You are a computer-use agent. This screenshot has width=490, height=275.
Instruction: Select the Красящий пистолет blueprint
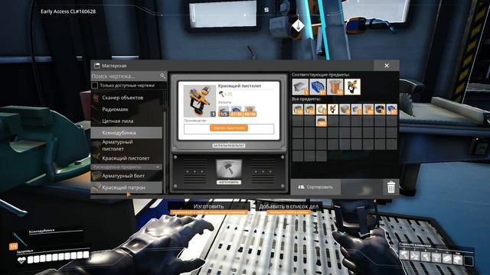point(126,158)
